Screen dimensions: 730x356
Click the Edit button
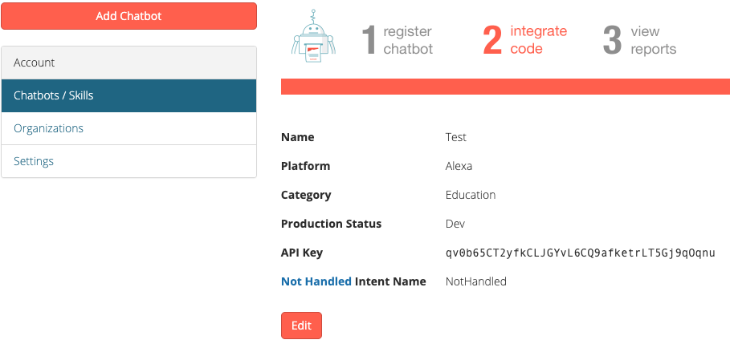click(301, 326)
